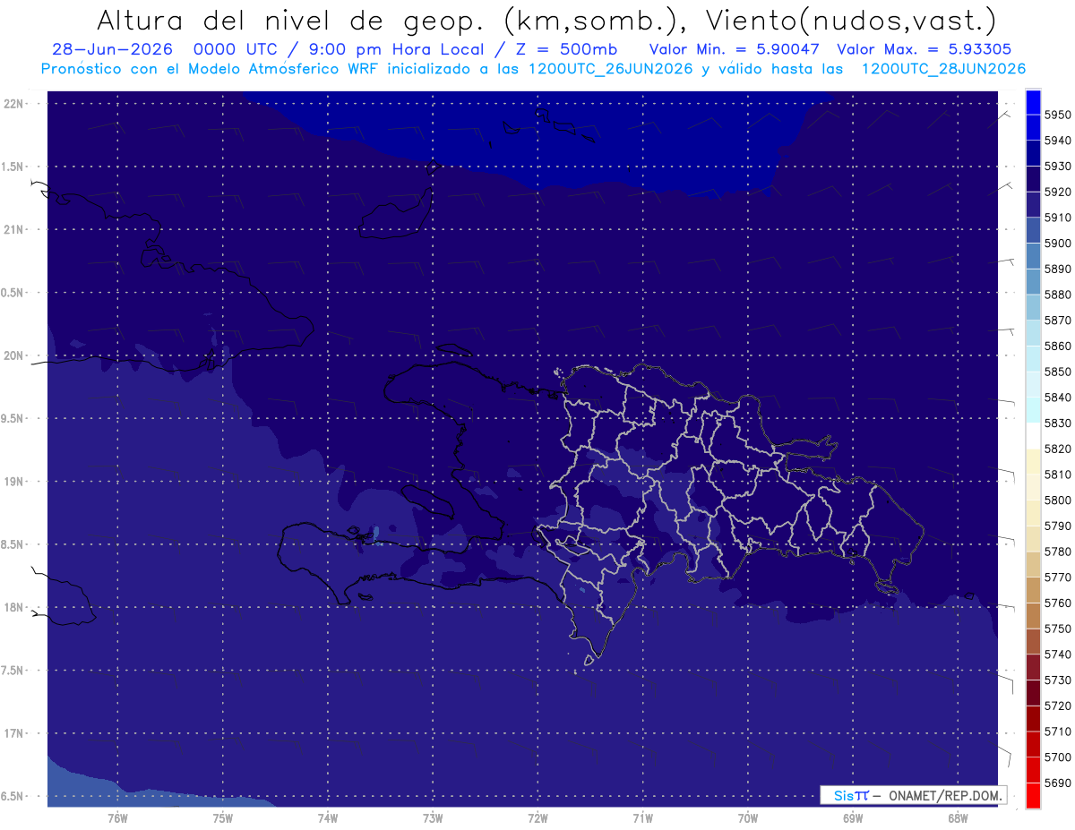The image size is (1075, 830).
Task: Pick the color swatch between 5760 and 5770
Action: [x=1033, y=590]
